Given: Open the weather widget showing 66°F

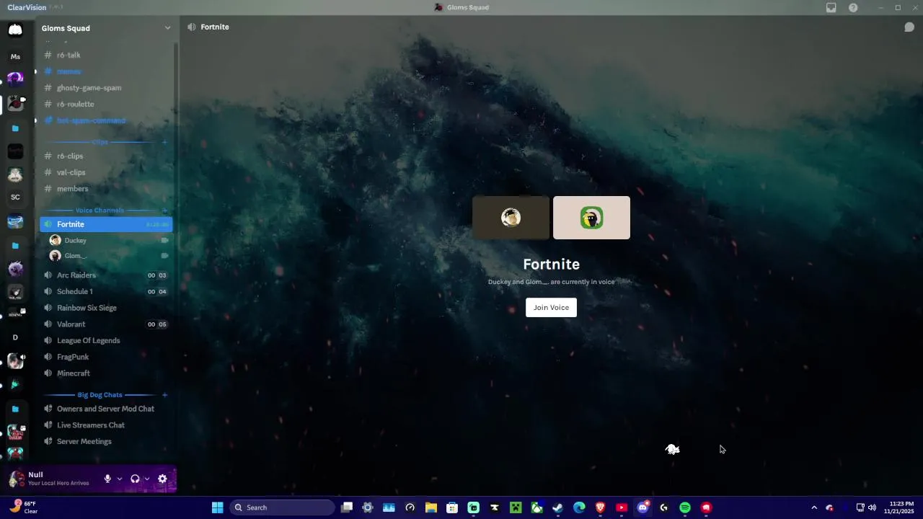Looking at the screenshot, I should [x=23, y=507].
